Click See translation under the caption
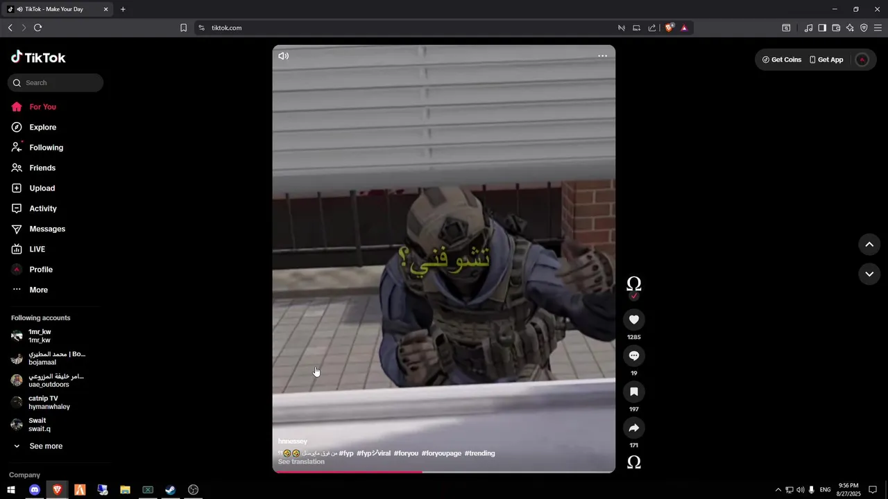Screen dimensions: 888x499 (x=301, y=462)
